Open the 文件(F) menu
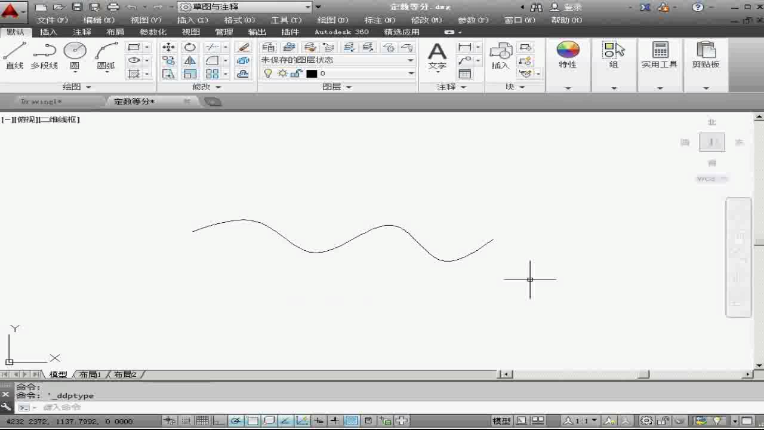 click(x=53, y=20)
